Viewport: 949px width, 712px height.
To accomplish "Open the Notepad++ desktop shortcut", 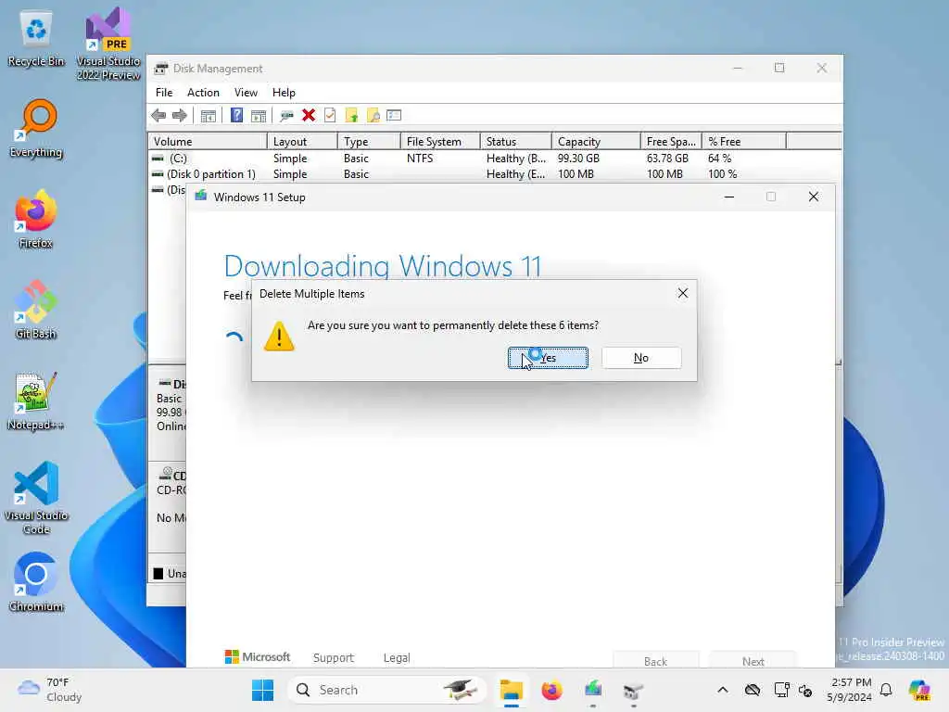I will [x=36, y=401].
